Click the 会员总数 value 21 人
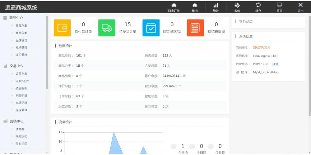 click(166, 66)
